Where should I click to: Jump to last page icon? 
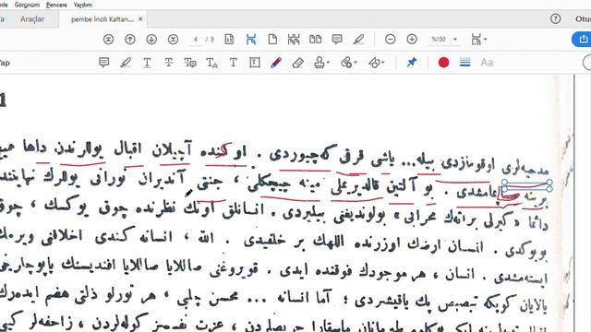tap(173, 39)
